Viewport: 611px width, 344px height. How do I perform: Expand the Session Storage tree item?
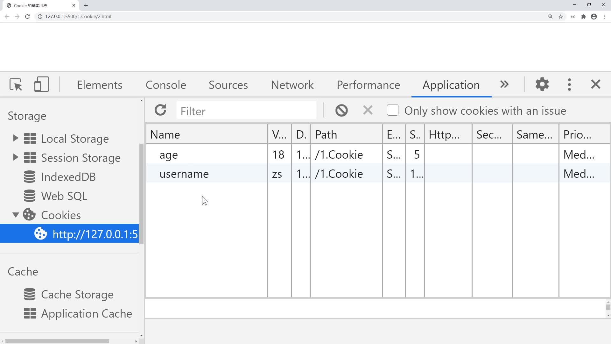[x=15, y=157]
